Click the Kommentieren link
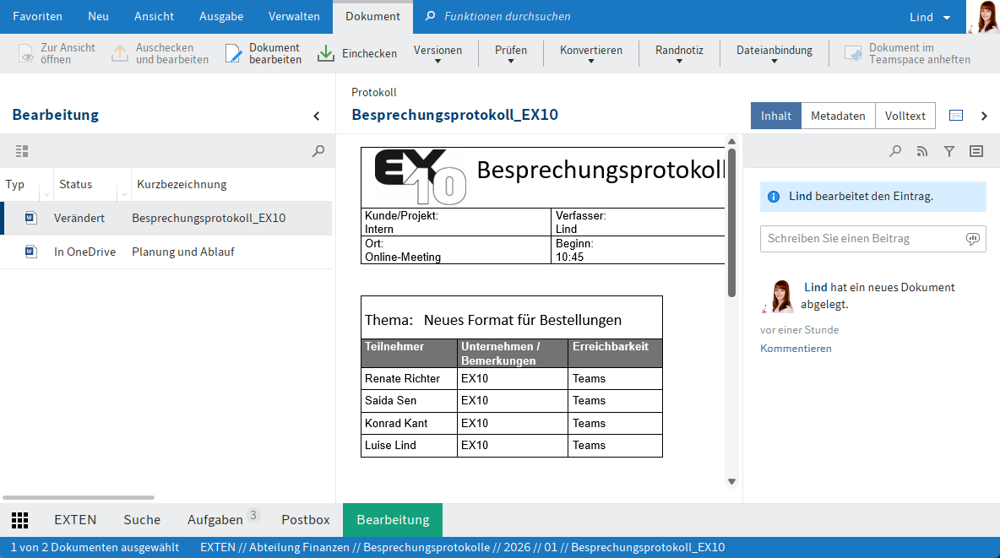1000x558 pixels. point(796,348)
